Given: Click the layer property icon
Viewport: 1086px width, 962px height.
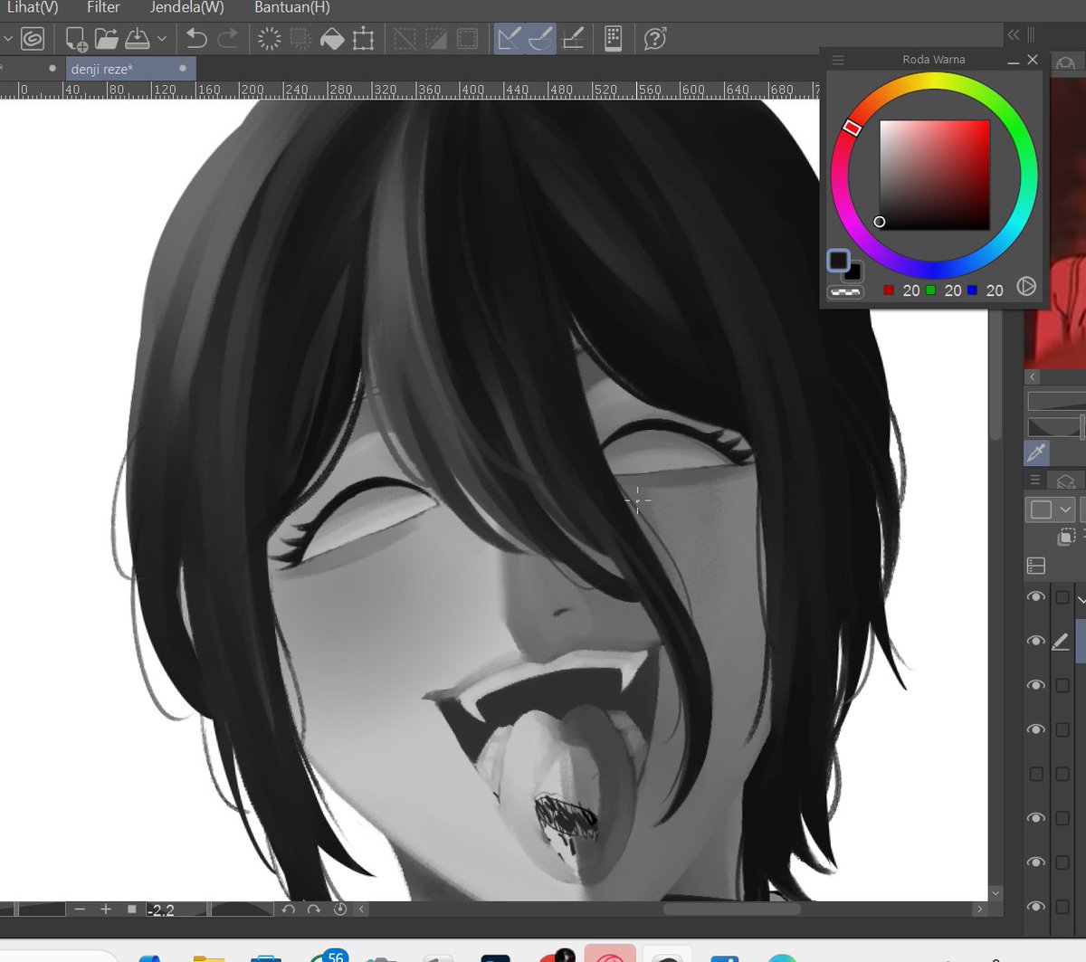Looking at the screenshot, I should (x=1036, y=567).
